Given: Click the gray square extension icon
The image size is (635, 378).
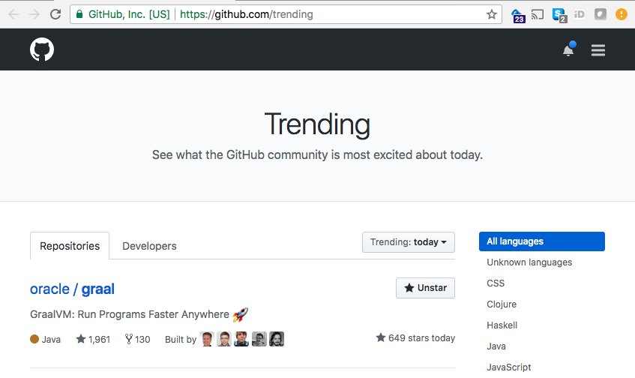Looking at the screenshot, I should (x=601, y=14).
